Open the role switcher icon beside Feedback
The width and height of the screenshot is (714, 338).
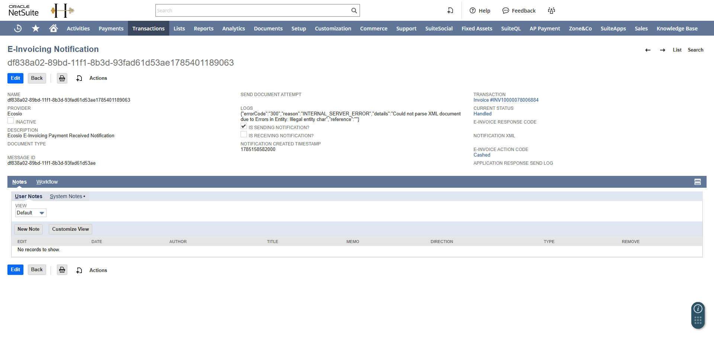(551, 10)
